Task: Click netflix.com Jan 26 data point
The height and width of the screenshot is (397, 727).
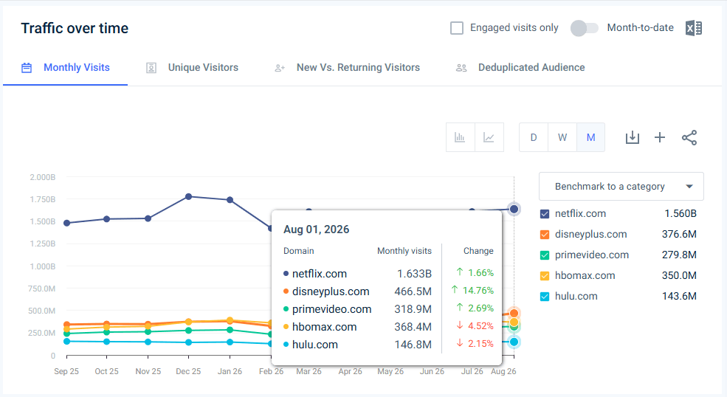Action: pyautogui.click(x=230, y=200)
